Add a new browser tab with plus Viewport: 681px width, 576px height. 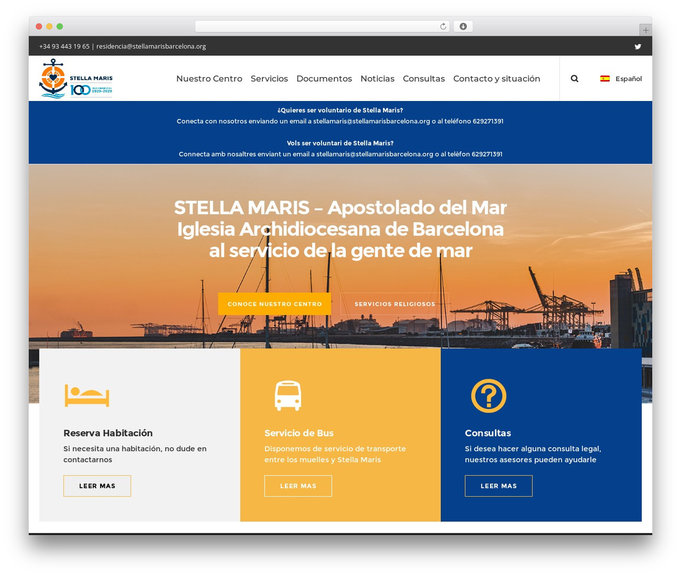click(x=645, y=30)
